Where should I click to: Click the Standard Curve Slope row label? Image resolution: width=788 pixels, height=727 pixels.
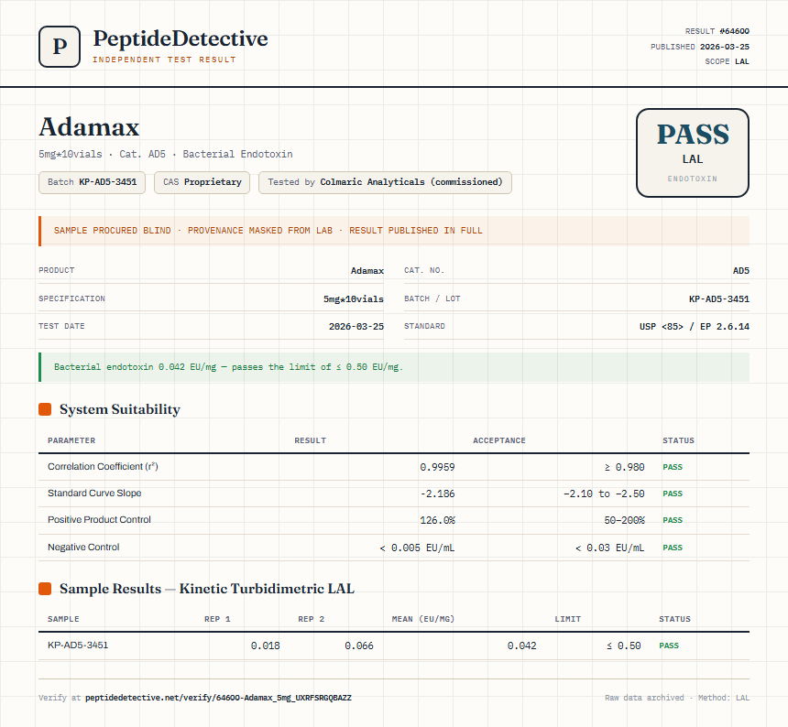[94, 493]
